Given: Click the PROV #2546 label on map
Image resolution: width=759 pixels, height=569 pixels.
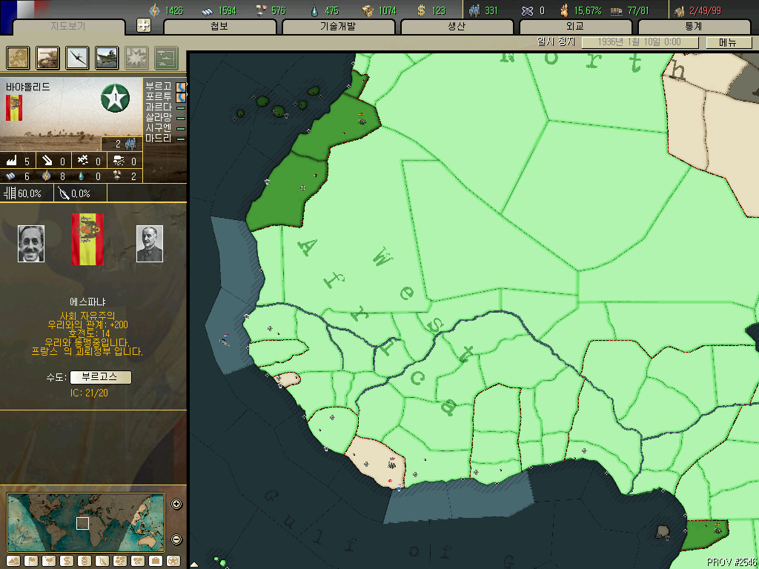Looking at the screenshot, I should click(x=732, y=562).
